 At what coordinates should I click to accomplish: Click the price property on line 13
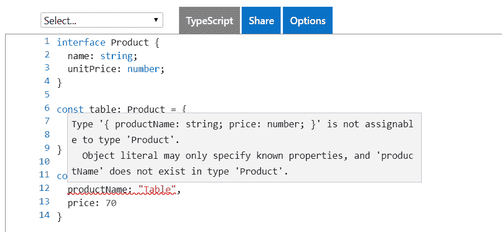click(81, 203)
